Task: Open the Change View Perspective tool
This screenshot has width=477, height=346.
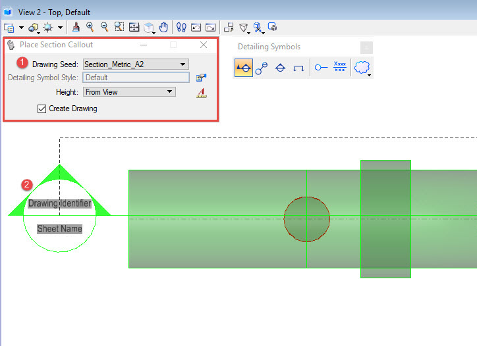Action: click(244, 28)
